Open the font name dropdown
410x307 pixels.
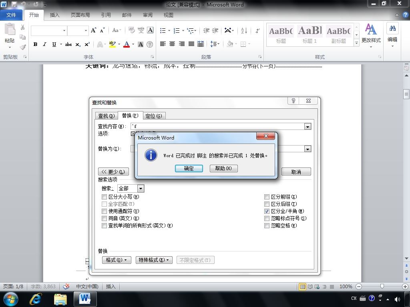[64, 30]
